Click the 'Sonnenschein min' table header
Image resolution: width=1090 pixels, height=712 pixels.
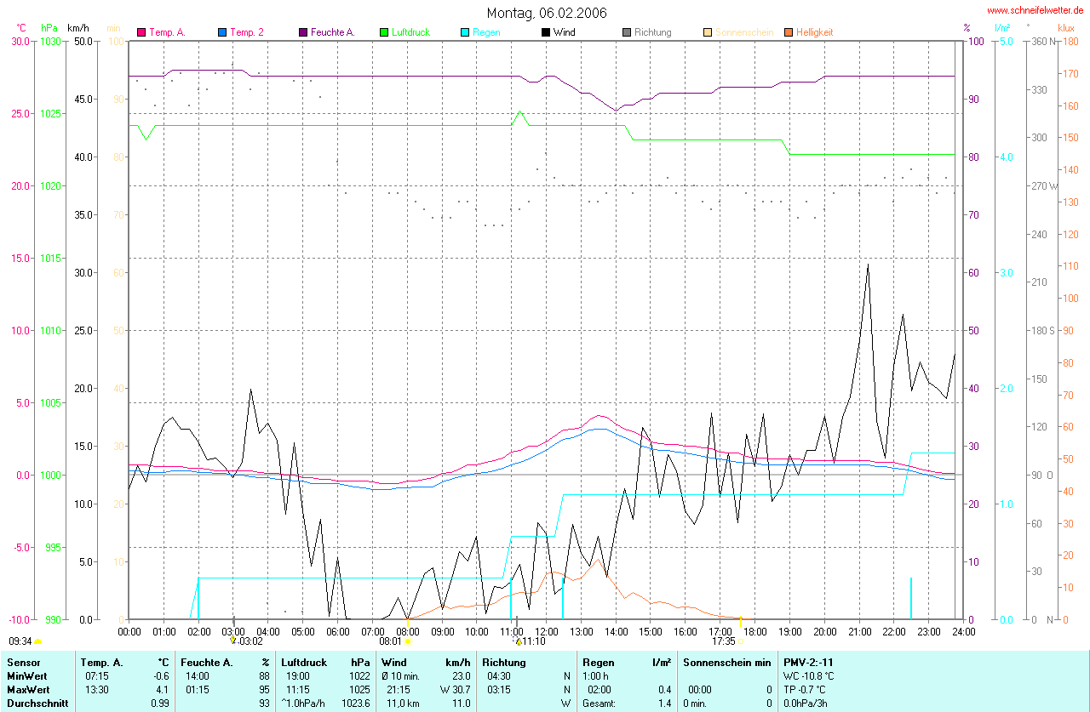726,662
